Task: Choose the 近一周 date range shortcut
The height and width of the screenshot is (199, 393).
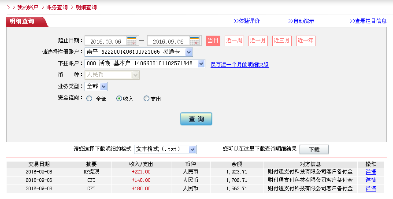Action: coord(234,41)
